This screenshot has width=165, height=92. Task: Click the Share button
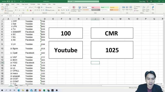pos(152,4)
